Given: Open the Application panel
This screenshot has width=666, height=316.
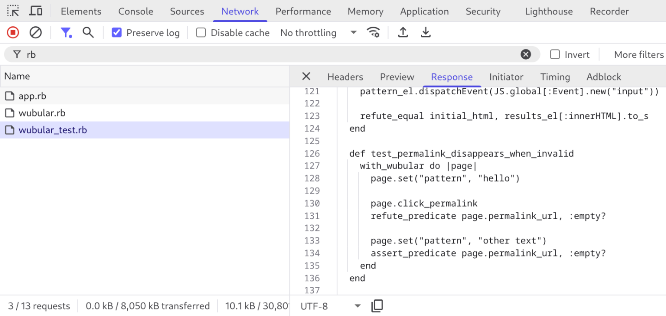Looking at the screenshot, I should click(x=425, y=11).
